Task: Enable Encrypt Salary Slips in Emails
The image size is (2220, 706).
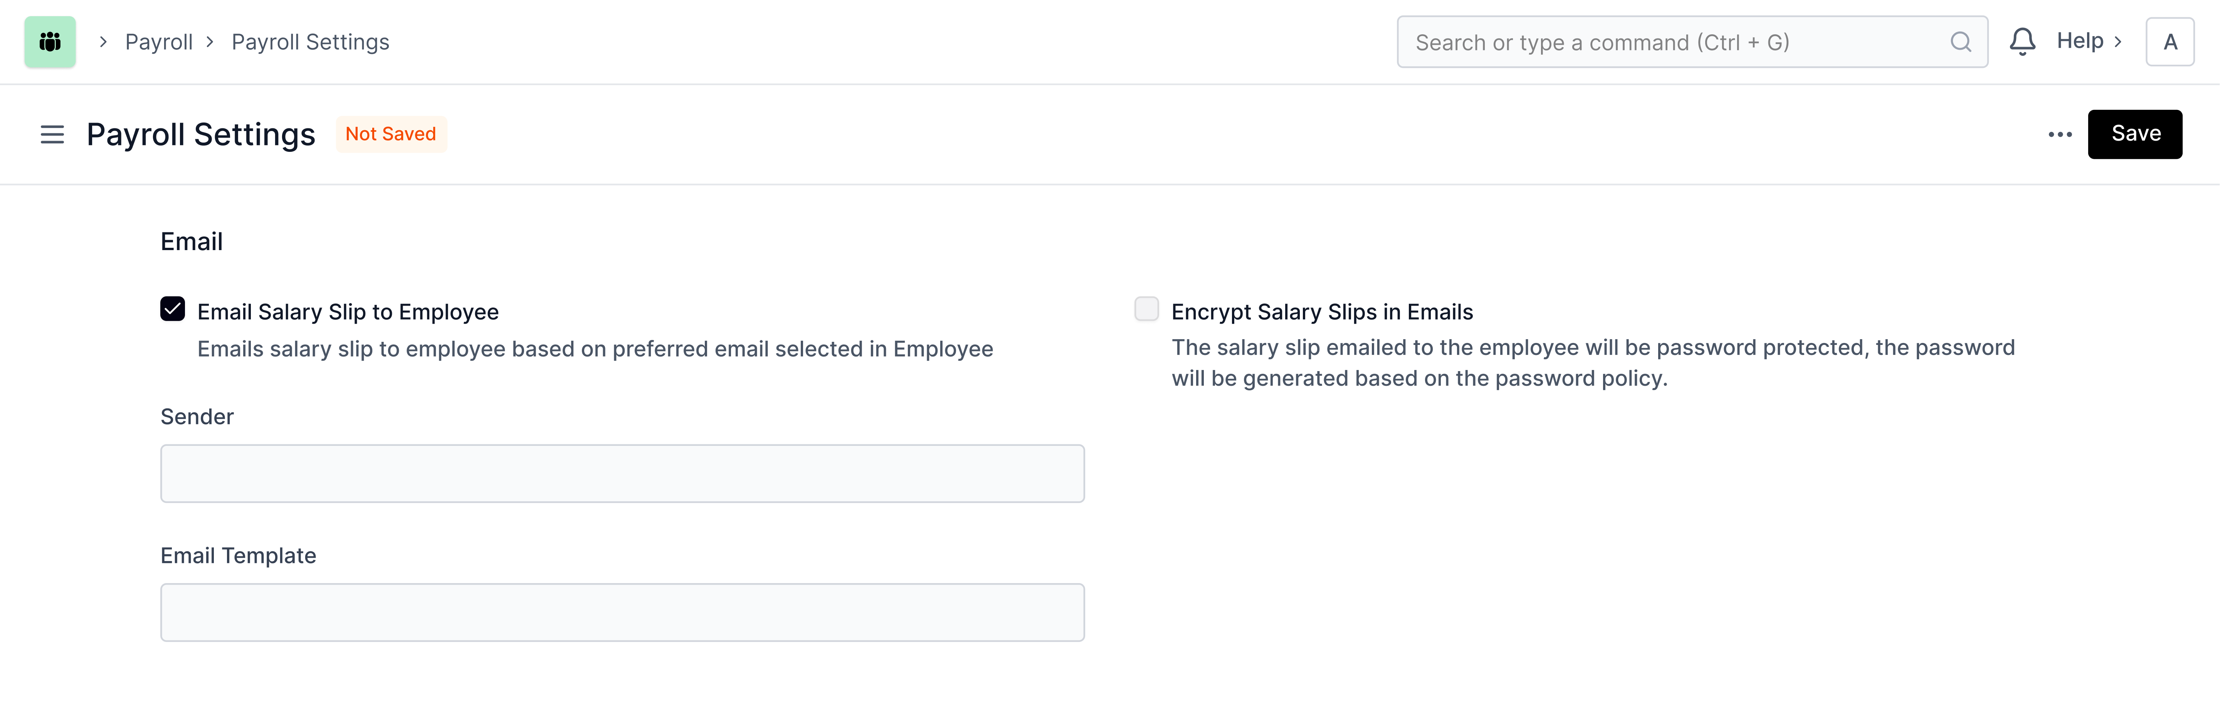Action: [1146, 309]
